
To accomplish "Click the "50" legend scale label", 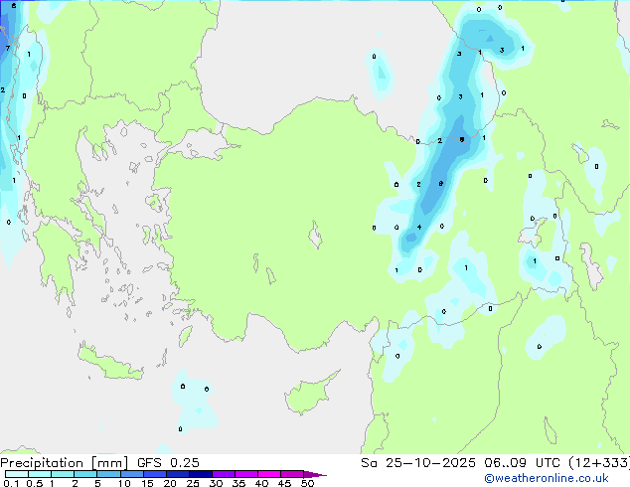I will 307,483.
